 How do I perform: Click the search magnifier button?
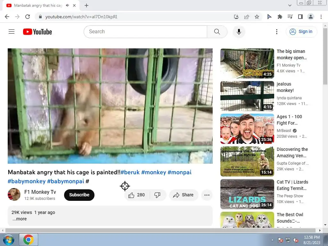(217, 32)
